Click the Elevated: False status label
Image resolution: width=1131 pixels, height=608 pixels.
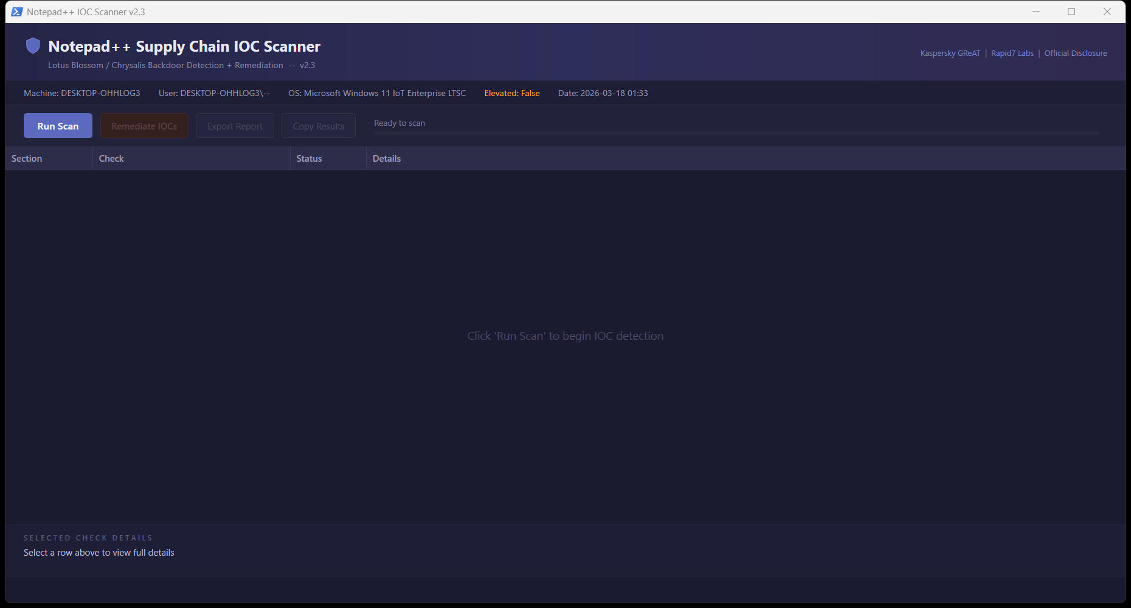[x=511, y=93]
